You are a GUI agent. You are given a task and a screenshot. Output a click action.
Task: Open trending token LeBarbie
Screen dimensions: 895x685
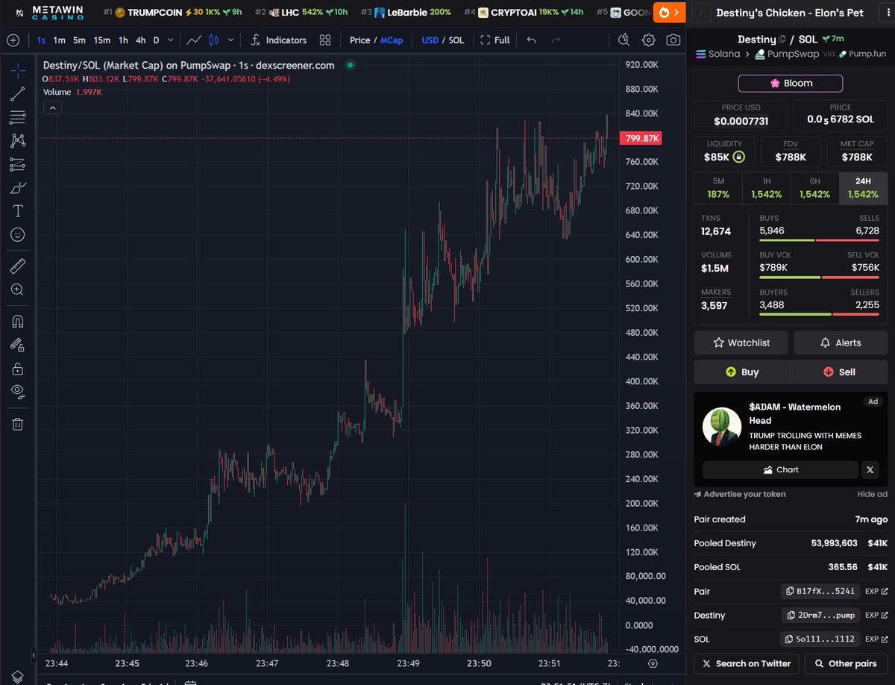[x=406, y=13]
